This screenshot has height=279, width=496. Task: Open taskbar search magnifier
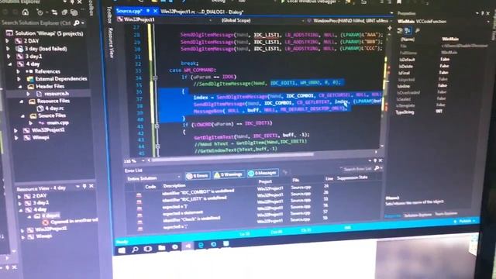click(135, 250)
